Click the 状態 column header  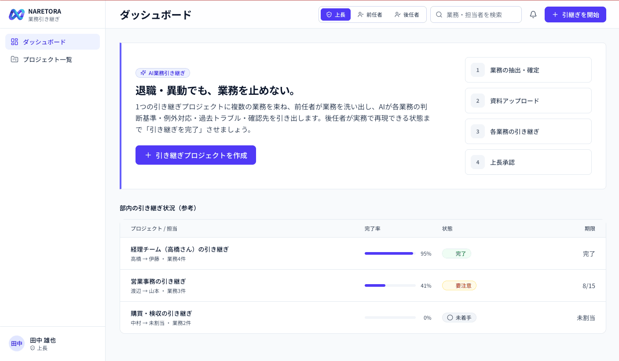447,228
